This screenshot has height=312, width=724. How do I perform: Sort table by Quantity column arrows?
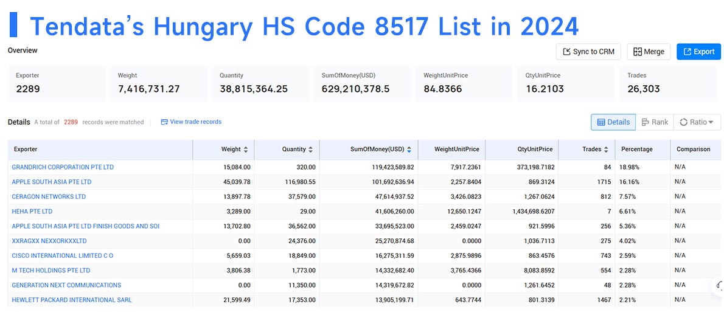coord(311,150)
